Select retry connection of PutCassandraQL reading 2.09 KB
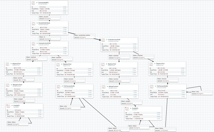This screenshot has height=132, width=214. pos(202,93)
